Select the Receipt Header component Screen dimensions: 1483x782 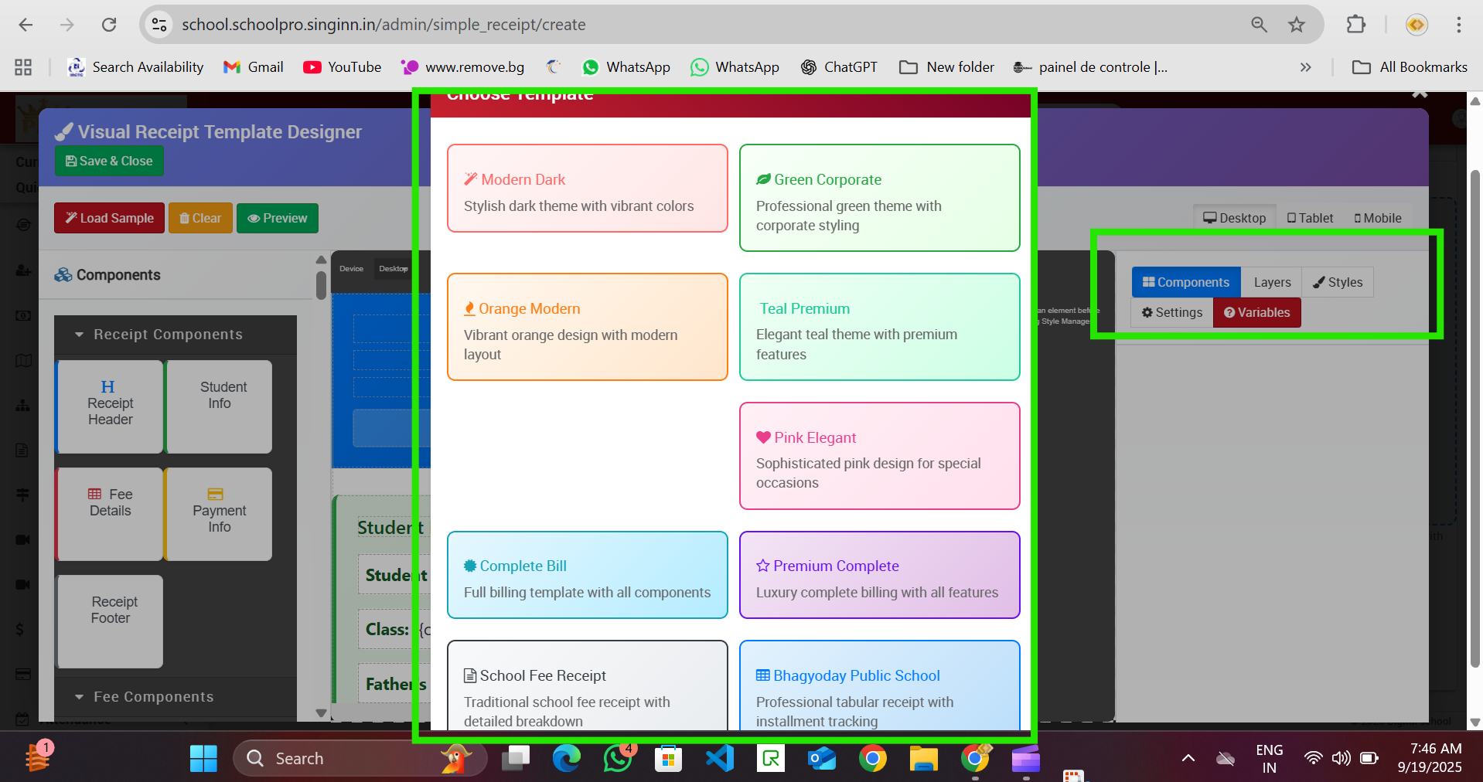pyautogui.click(x=110, y=406)
